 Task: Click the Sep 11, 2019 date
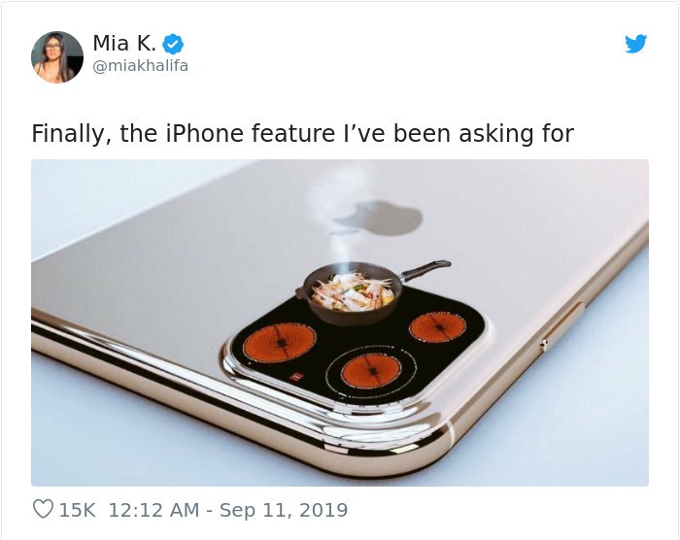coord(284,510)
